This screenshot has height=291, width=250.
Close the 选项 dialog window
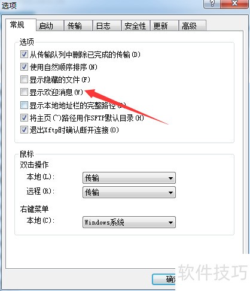tap(234, 4)
